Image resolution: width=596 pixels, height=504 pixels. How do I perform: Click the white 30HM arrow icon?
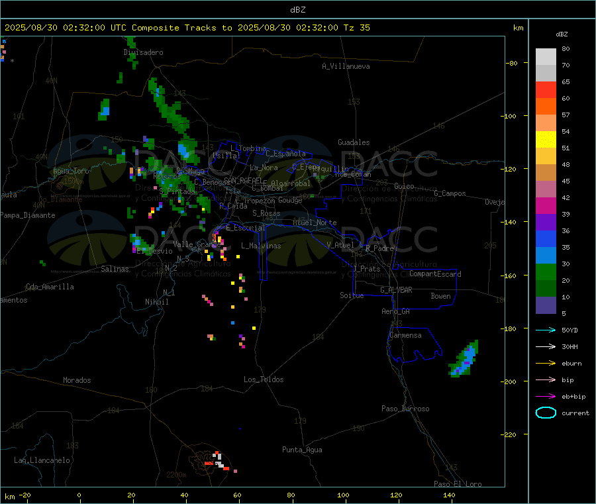546,346
